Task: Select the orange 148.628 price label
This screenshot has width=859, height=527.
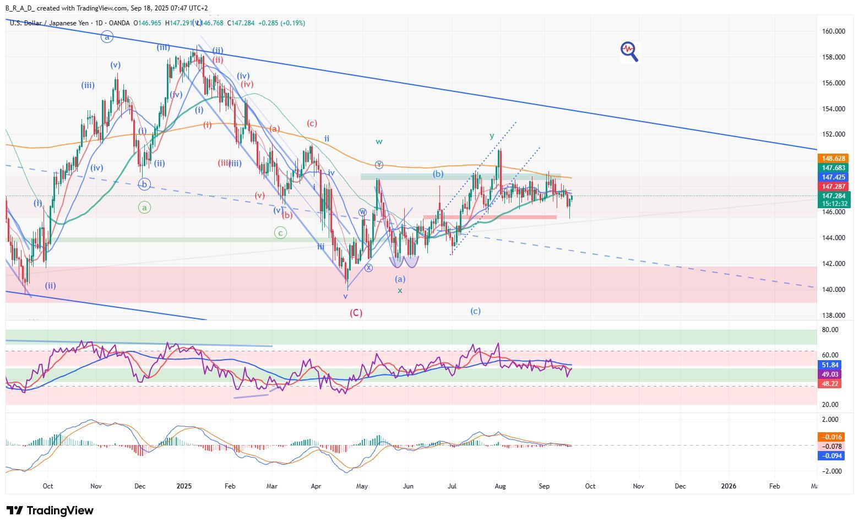Action: [x=834, y=159]
